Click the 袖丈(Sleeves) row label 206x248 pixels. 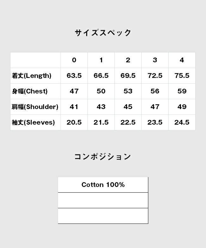pos(33,122)
